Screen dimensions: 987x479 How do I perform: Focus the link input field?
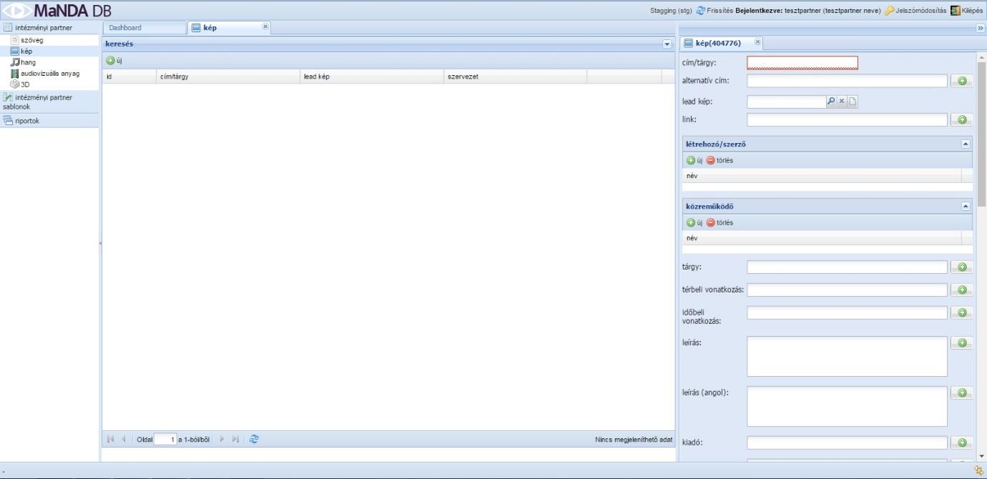pos(847,119)
